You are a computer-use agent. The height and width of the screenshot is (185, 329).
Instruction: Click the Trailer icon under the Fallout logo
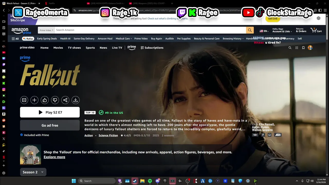point(24,100)
